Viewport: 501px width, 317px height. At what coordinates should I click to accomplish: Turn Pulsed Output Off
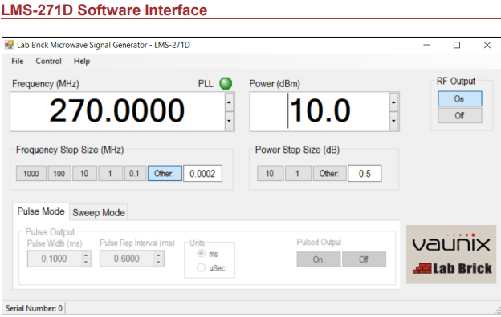tap(364, 259)
